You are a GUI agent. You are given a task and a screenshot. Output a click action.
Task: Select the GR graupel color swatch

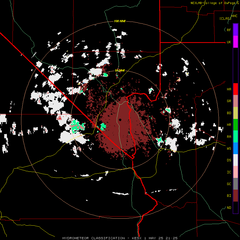click(235, 101)
